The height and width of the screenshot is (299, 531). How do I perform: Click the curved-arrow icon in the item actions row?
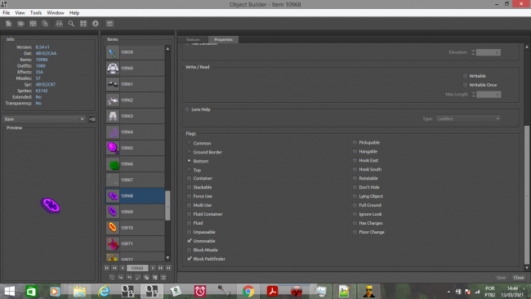click(129, 277)
